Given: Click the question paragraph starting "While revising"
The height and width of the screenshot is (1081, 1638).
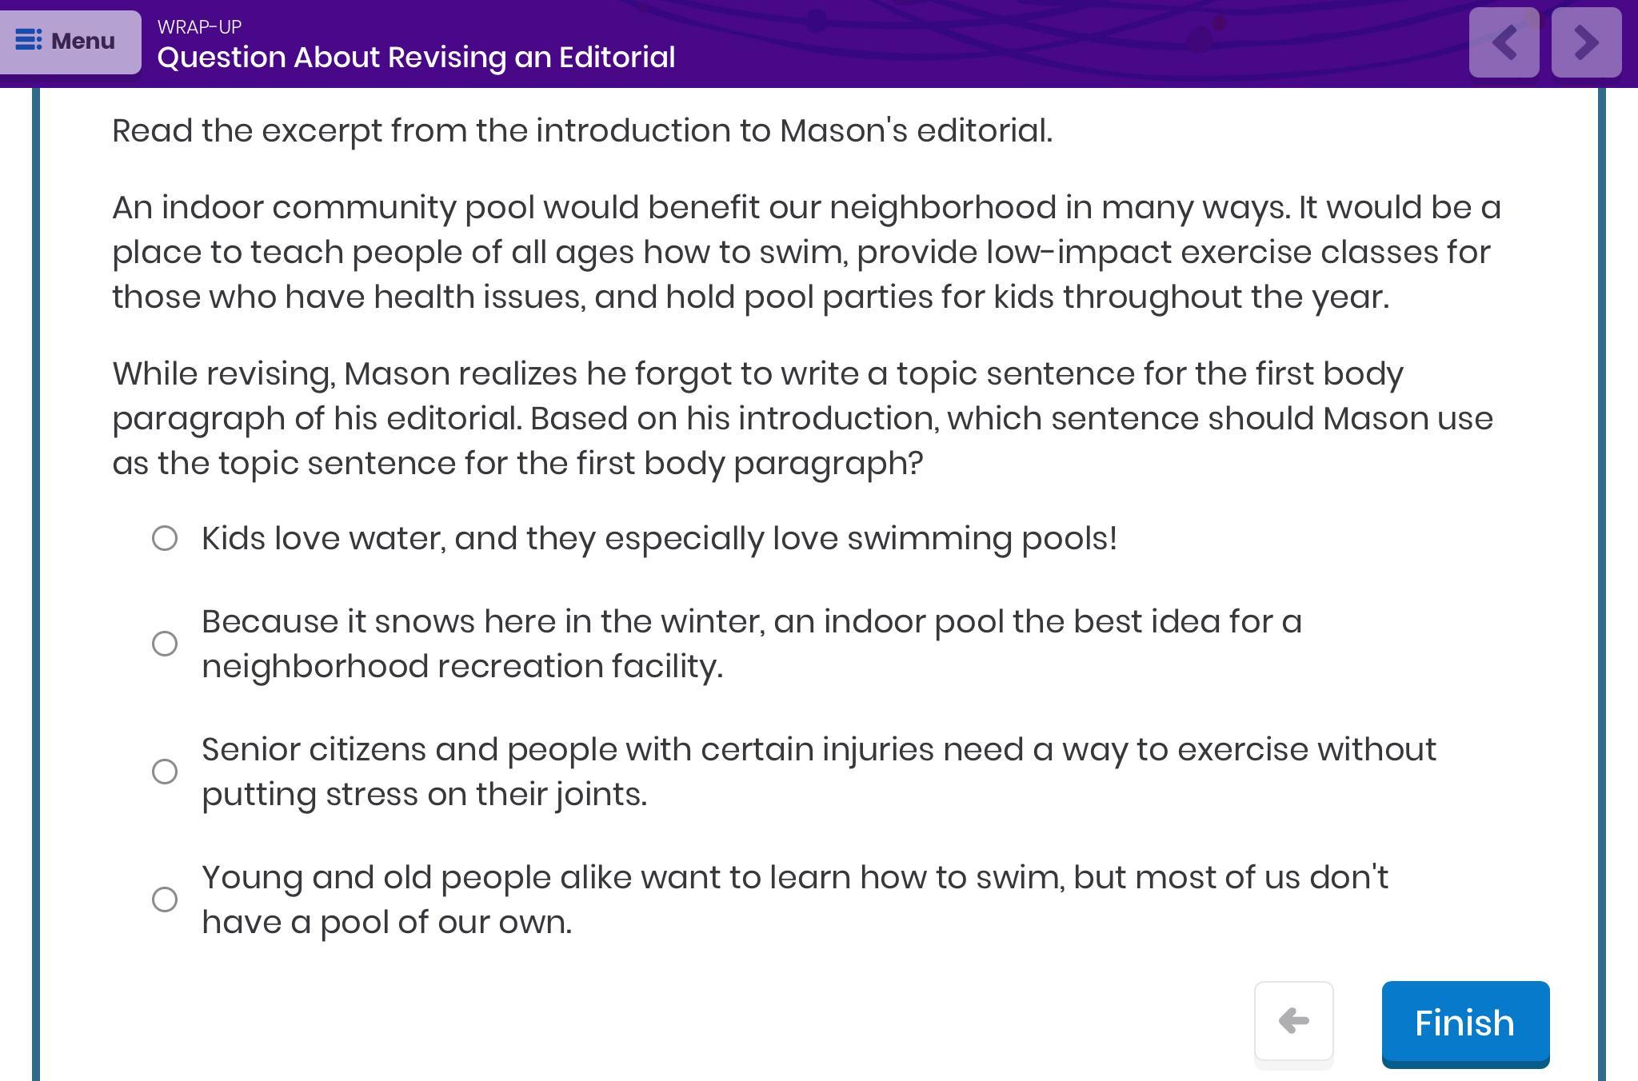Looking at the screenshot, I should coord(801,419).
